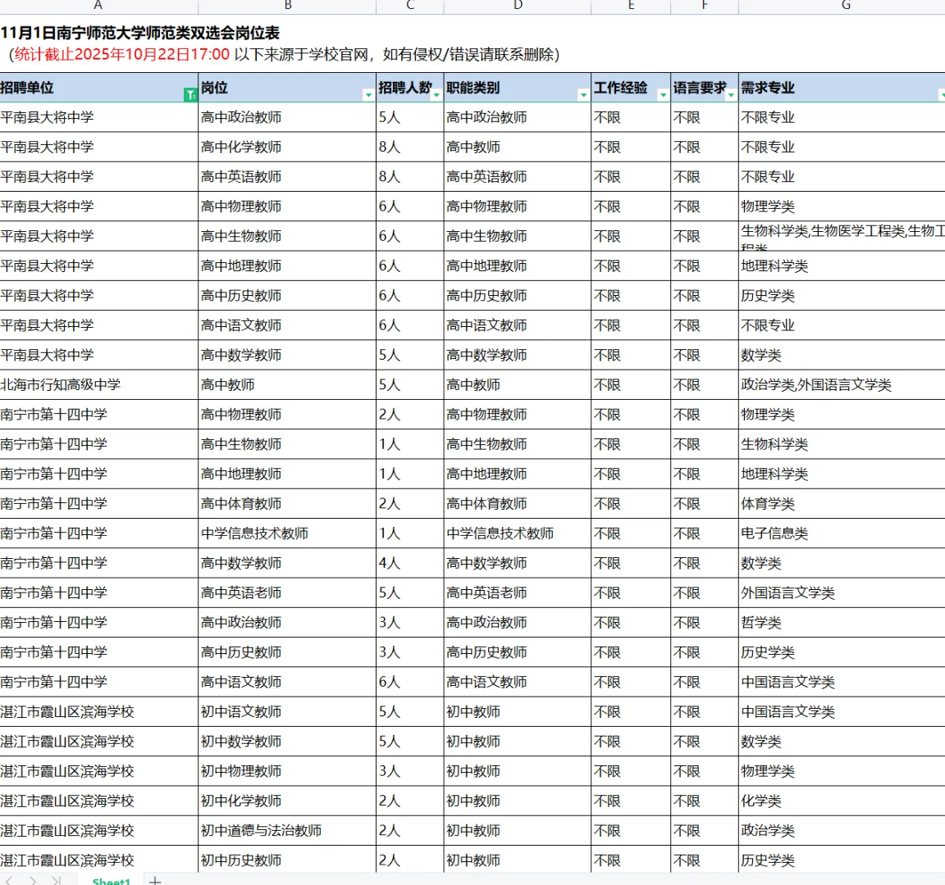The height and width of the screenshot is (885, 945).
Task: Select column A header
Action: pyautogui.click(x=98, y=6)
